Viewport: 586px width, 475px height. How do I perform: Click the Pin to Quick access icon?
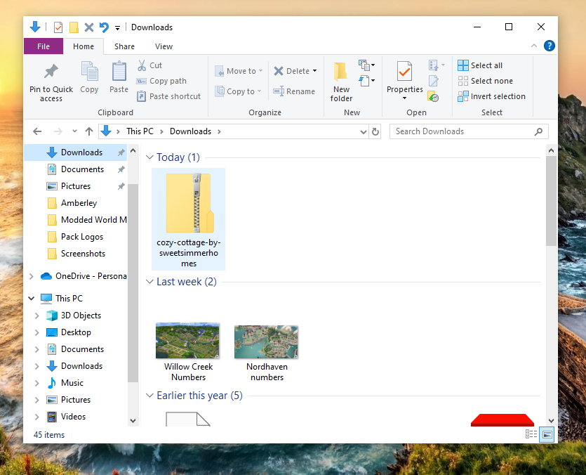click(51, 72)
